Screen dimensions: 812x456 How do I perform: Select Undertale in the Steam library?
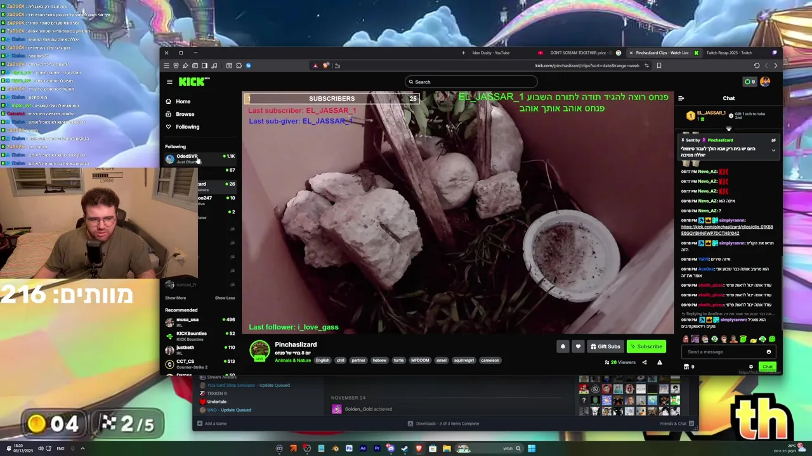tap(213, 402)
